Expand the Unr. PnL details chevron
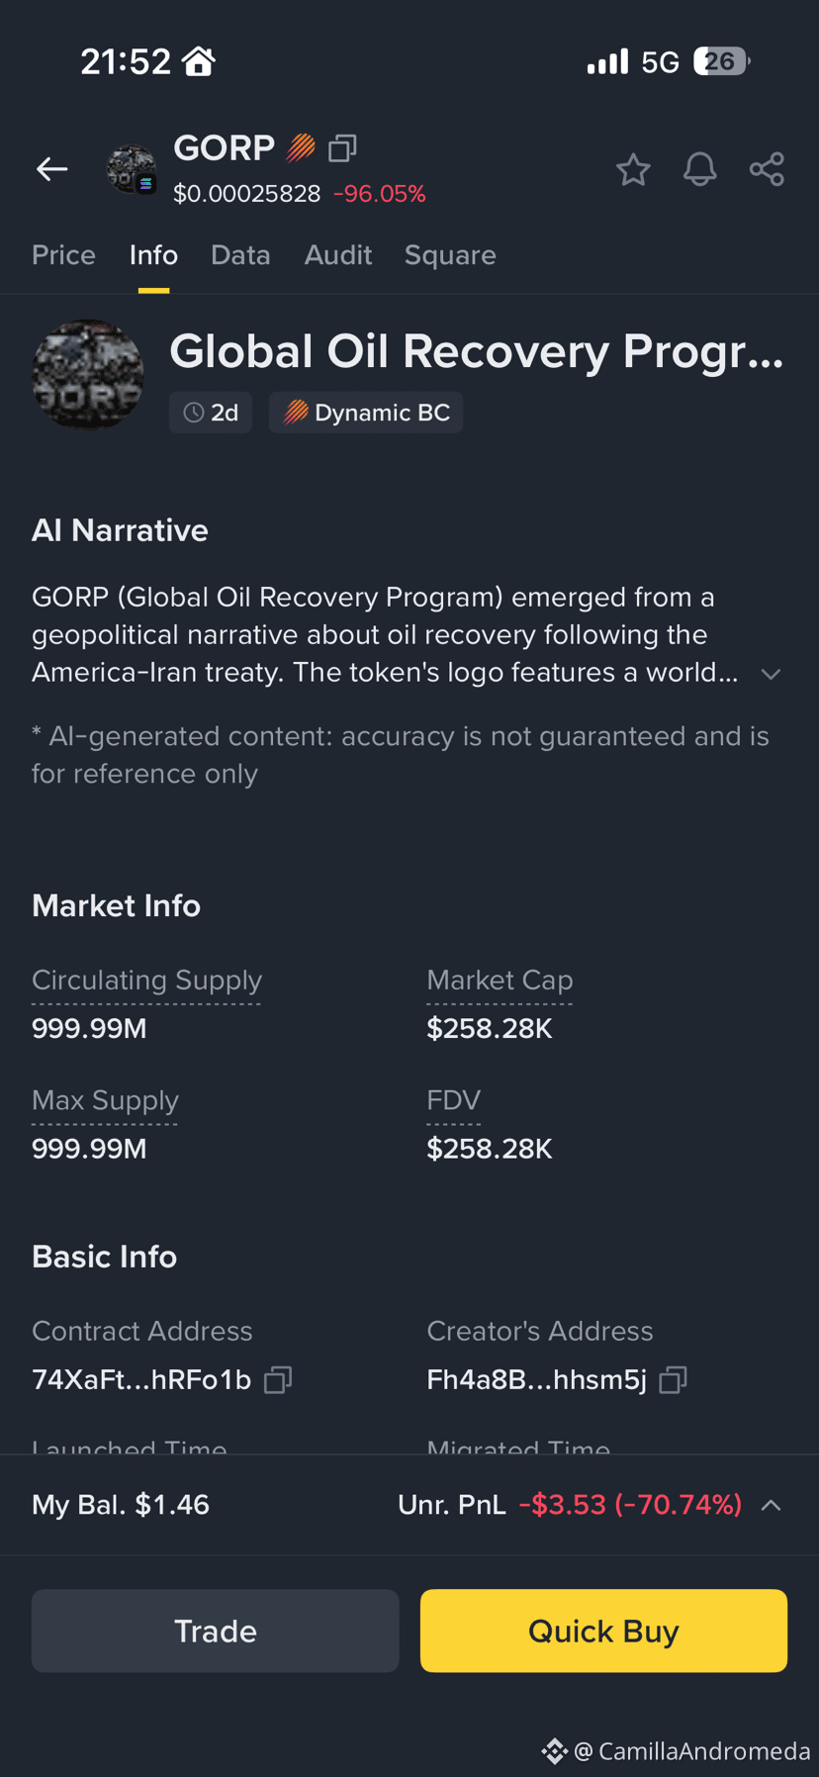The image size is (819, 1777). point(771,1505)
